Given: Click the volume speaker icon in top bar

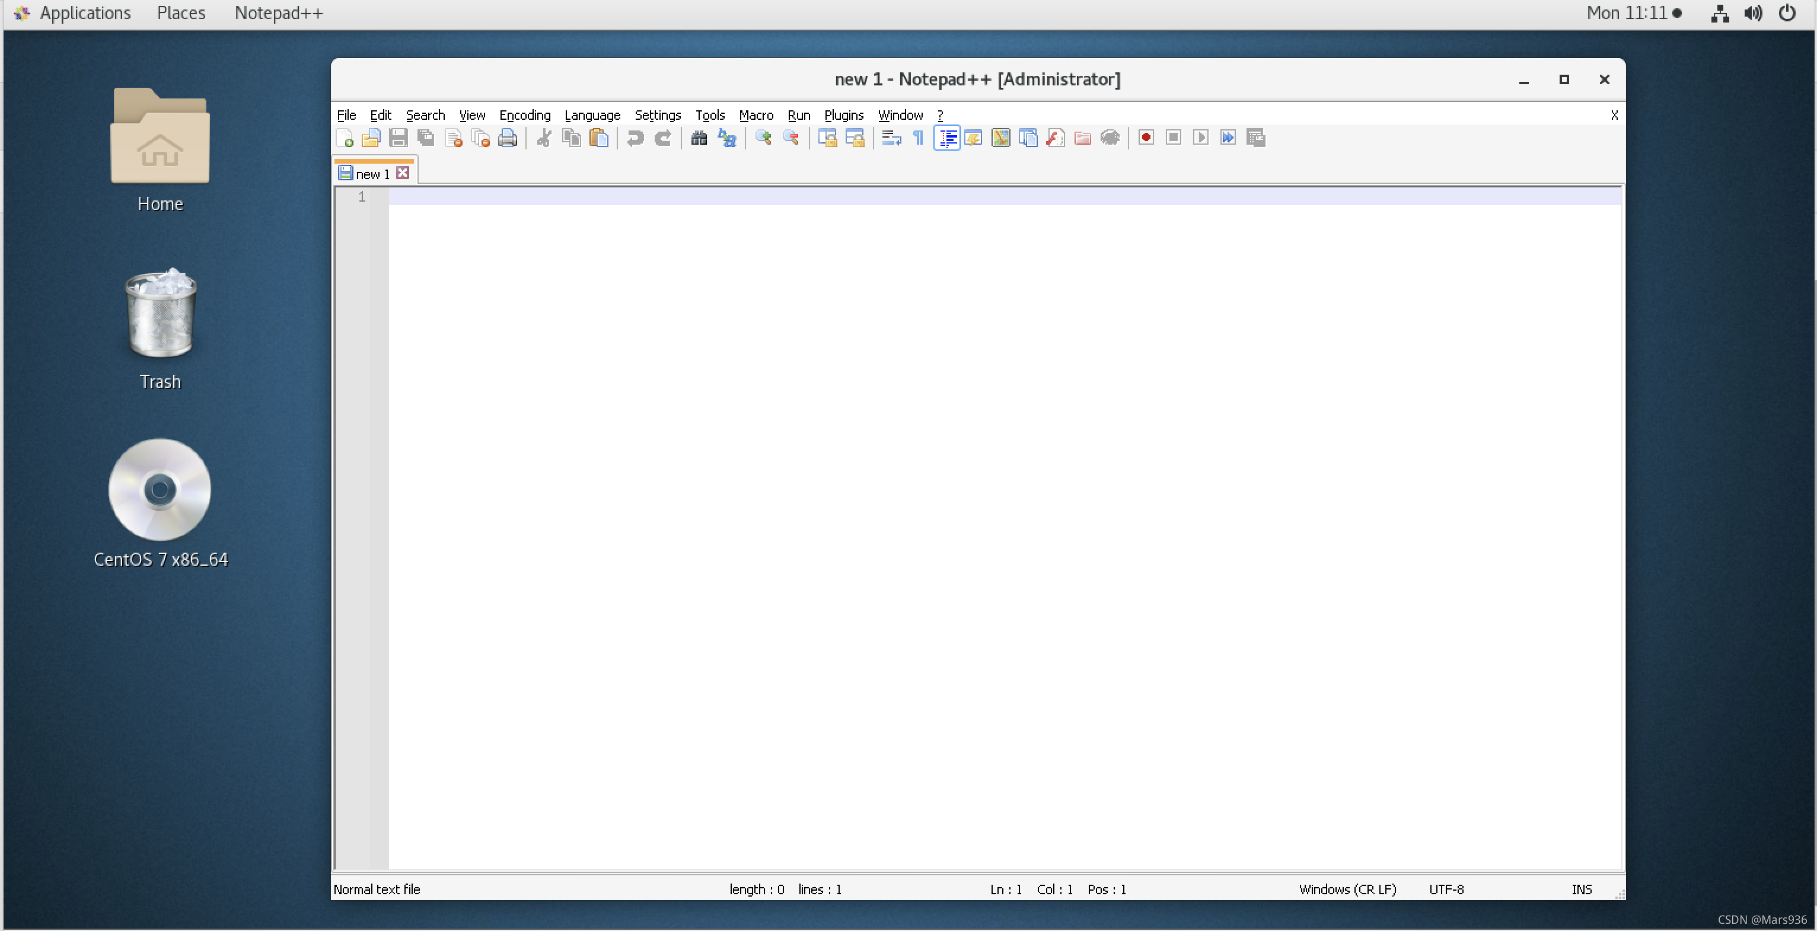Looking at the screenshot, I should pyautogui.click(x=1753, y=12).
